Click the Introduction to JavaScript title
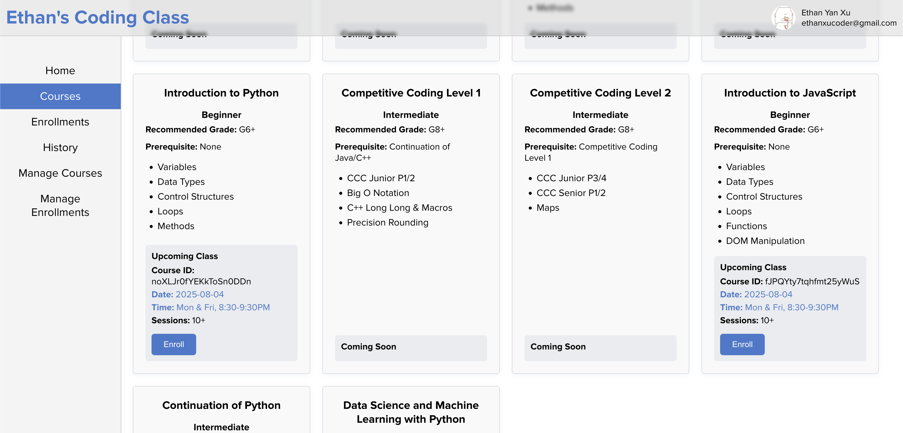Screen dimensions: 903x433 pos(790,93)
